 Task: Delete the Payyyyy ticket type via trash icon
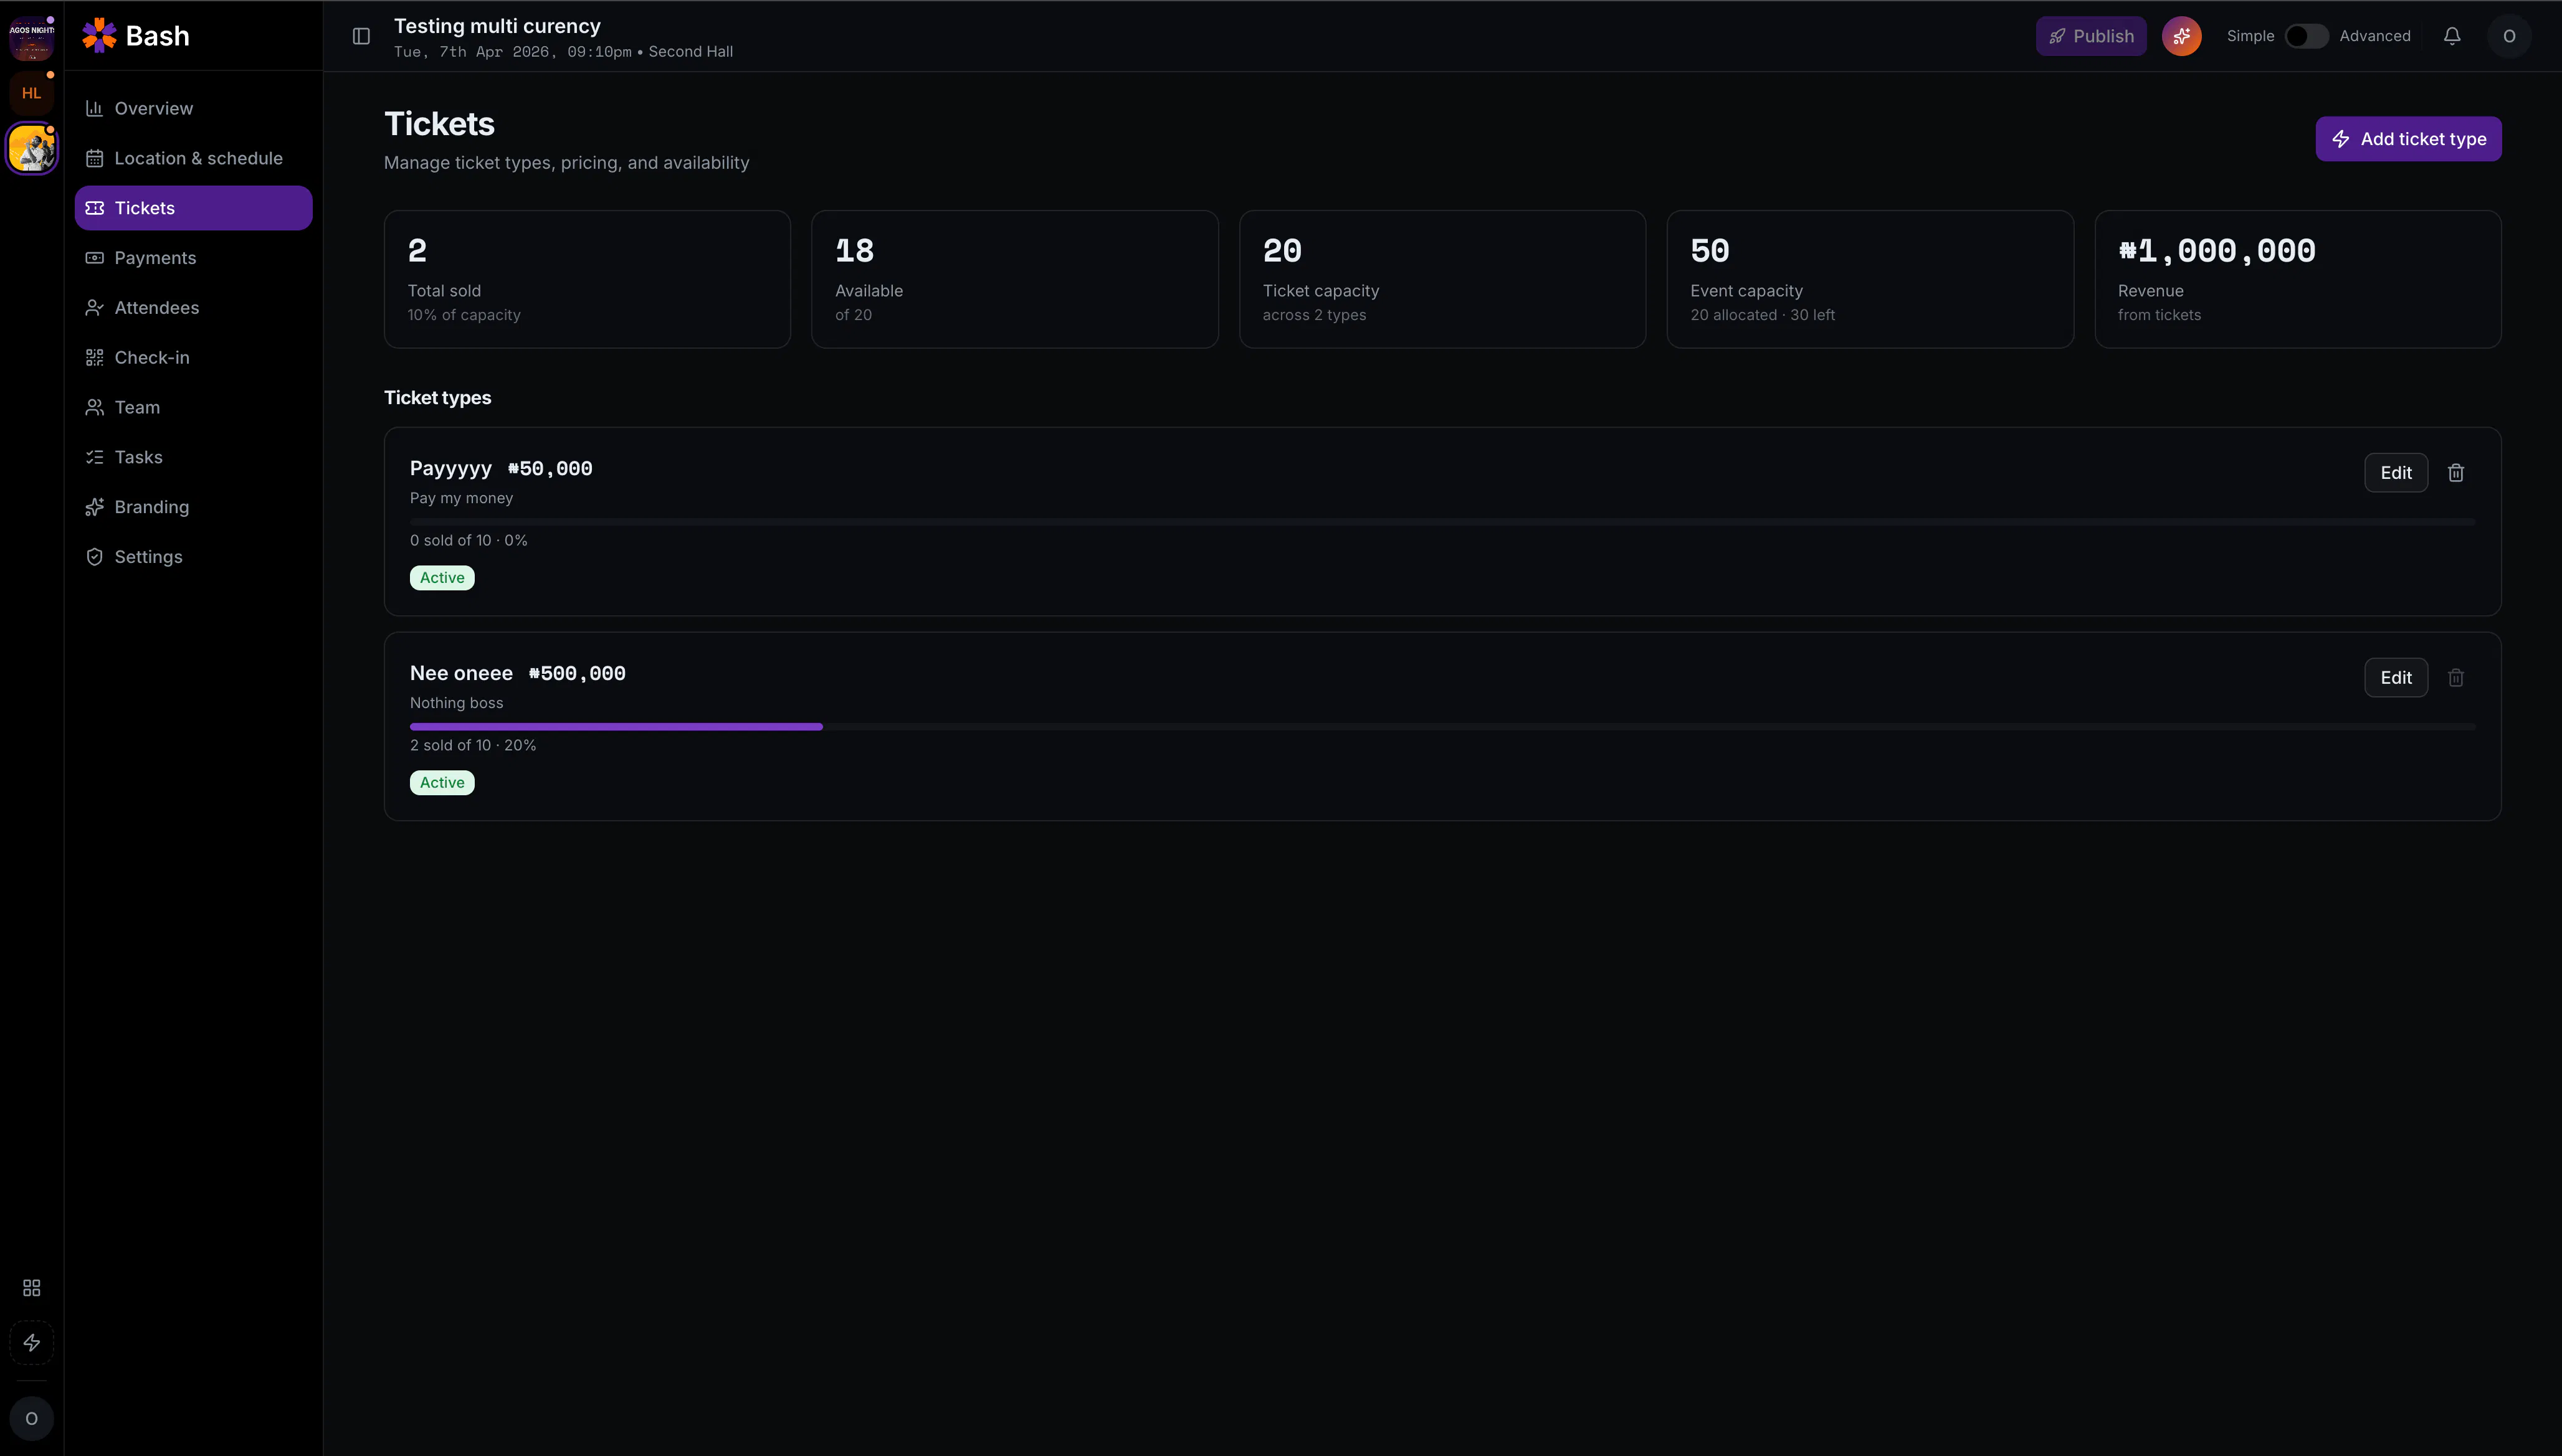coord(2456,473)
